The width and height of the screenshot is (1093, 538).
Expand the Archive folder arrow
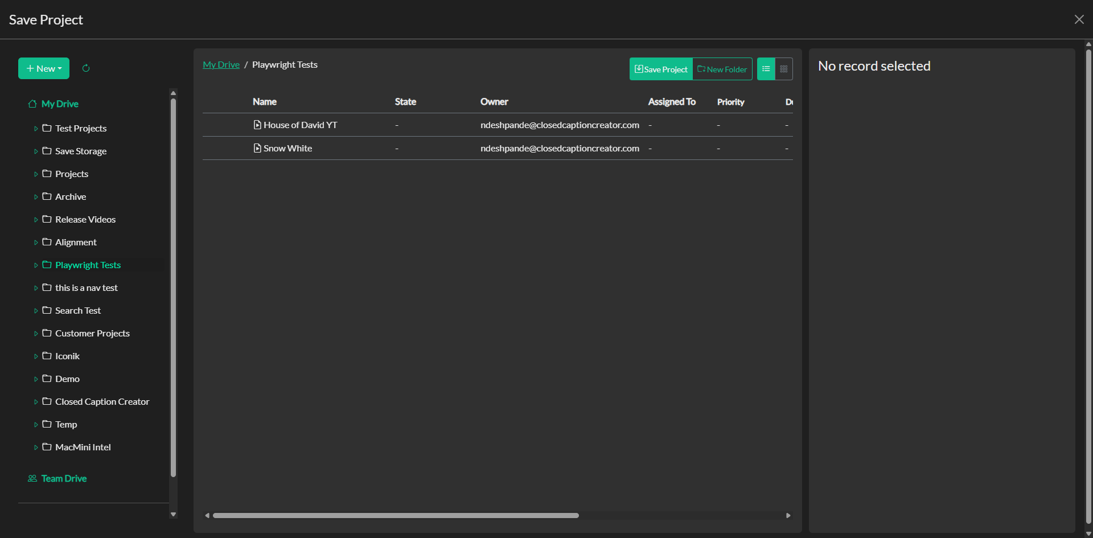[x=36, y=197]
